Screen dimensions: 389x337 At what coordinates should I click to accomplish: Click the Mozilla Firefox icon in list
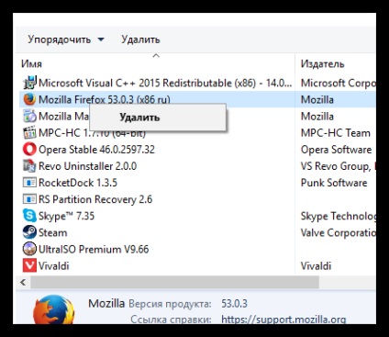click(x=29, y=99)
